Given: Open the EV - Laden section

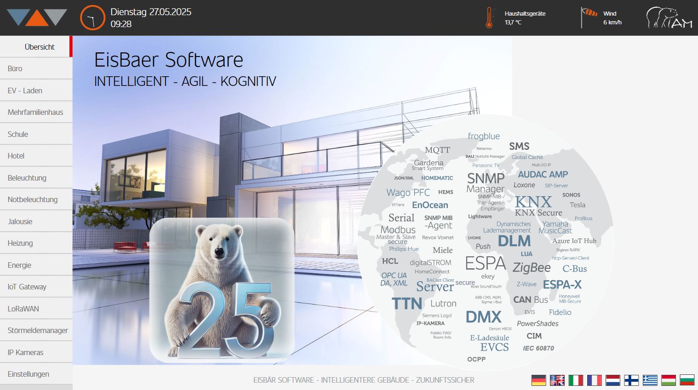Looking at the screenshot, I should [36, 90].
